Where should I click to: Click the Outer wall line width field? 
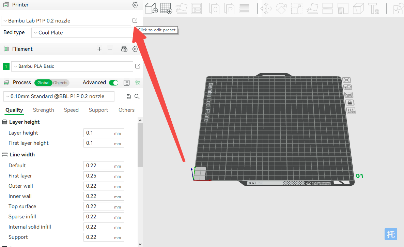click(104, 186)
